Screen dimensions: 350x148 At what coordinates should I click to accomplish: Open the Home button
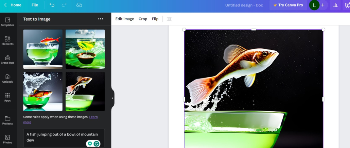[16, 5]
